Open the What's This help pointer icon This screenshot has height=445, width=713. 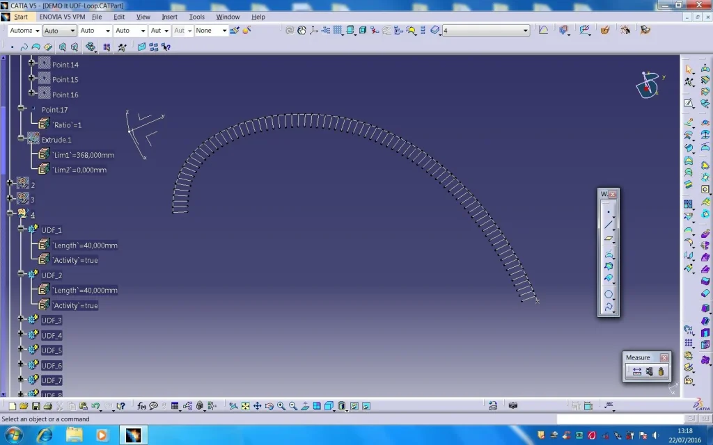[x=120, y=406]
